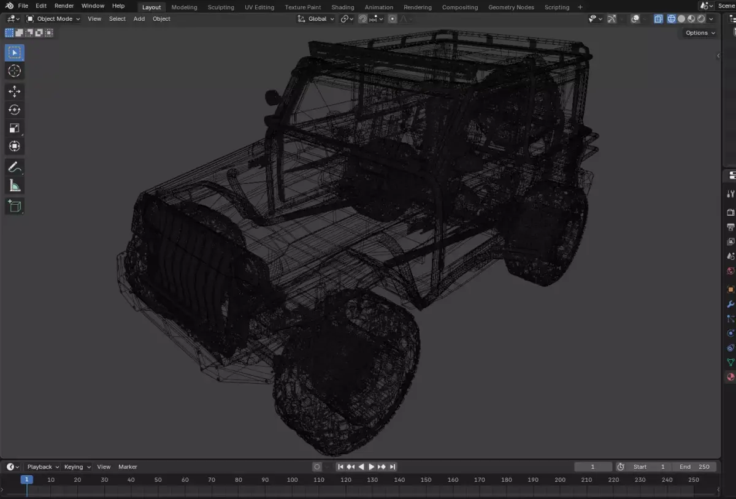
Task: Switch to the Shading workspace tab
Action: pyautogui.click(x=343, y=7)
